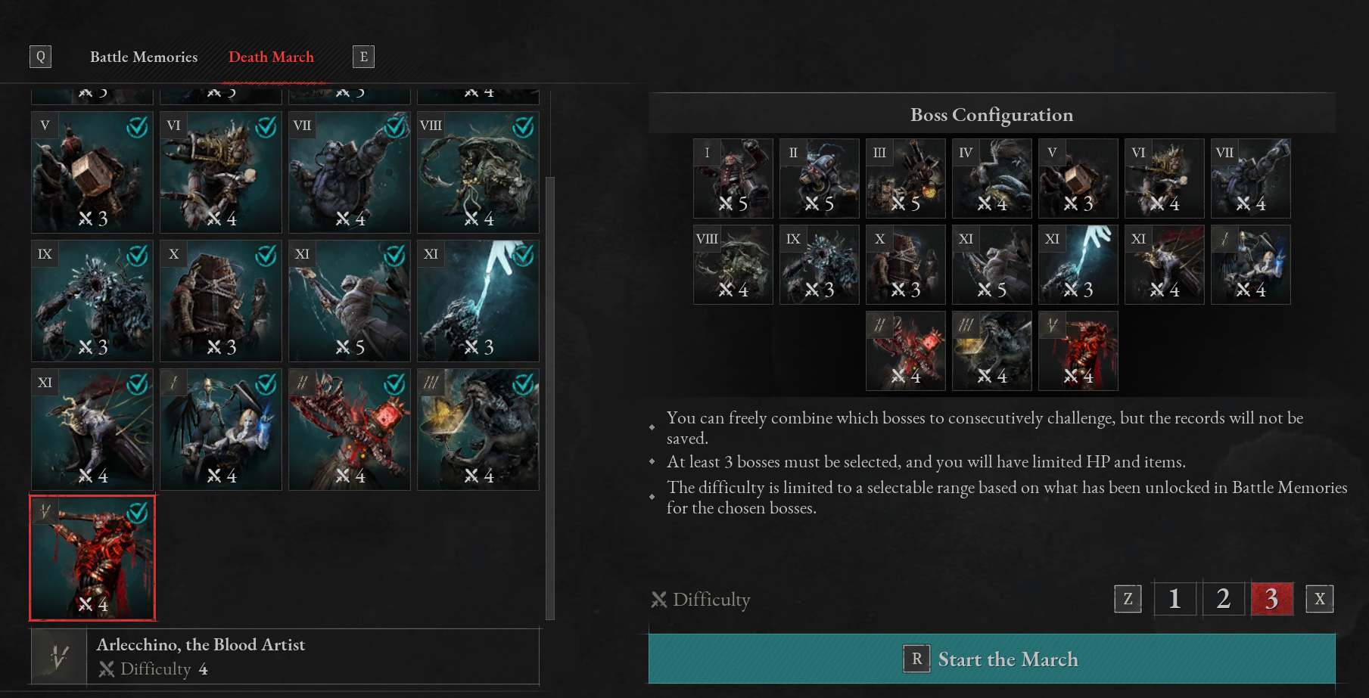Start the March button
The width and height of the screenshot is (1369, 698).
coord(992,659)
